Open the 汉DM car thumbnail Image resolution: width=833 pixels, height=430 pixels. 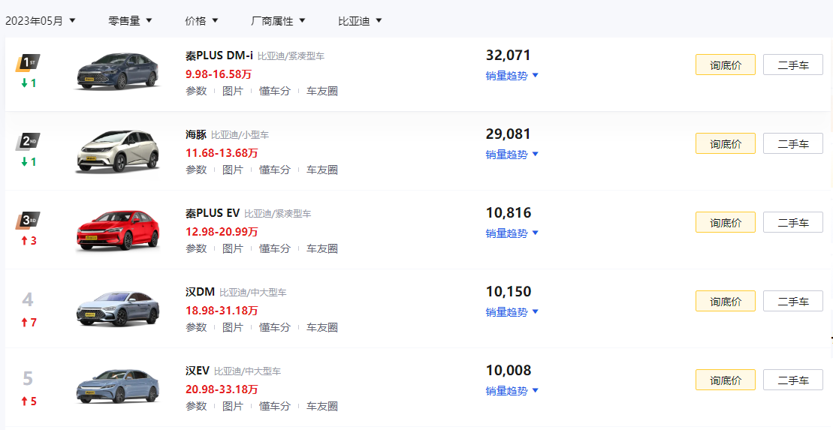(x=117, y=308)
